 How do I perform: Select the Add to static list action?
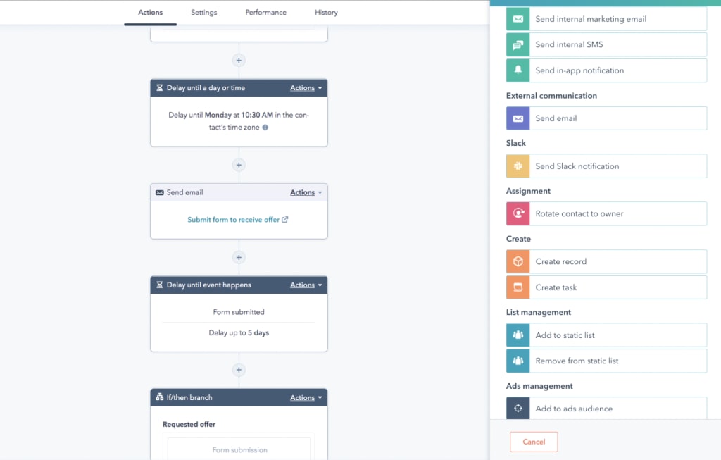pos(606,335)
